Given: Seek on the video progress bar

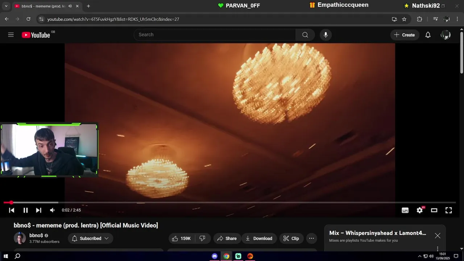Looking at the screenshot, I should 229,202.
